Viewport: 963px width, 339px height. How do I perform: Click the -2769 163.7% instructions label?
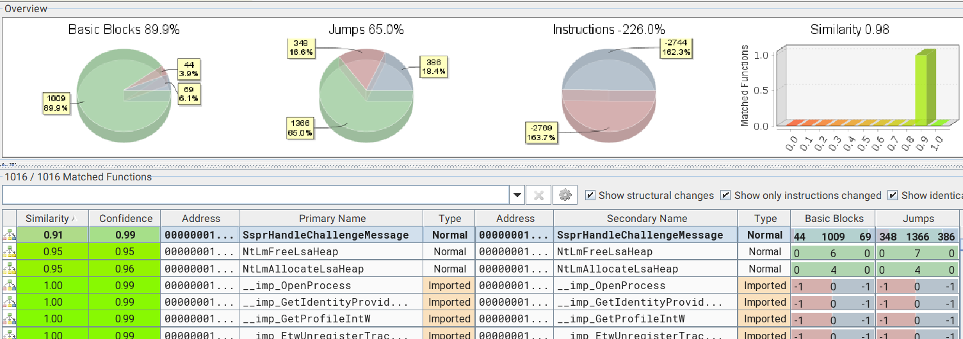pyautogui.click(x=541, y=132)
